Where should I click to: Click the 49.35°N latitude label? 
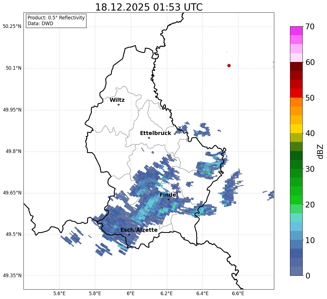12,275
